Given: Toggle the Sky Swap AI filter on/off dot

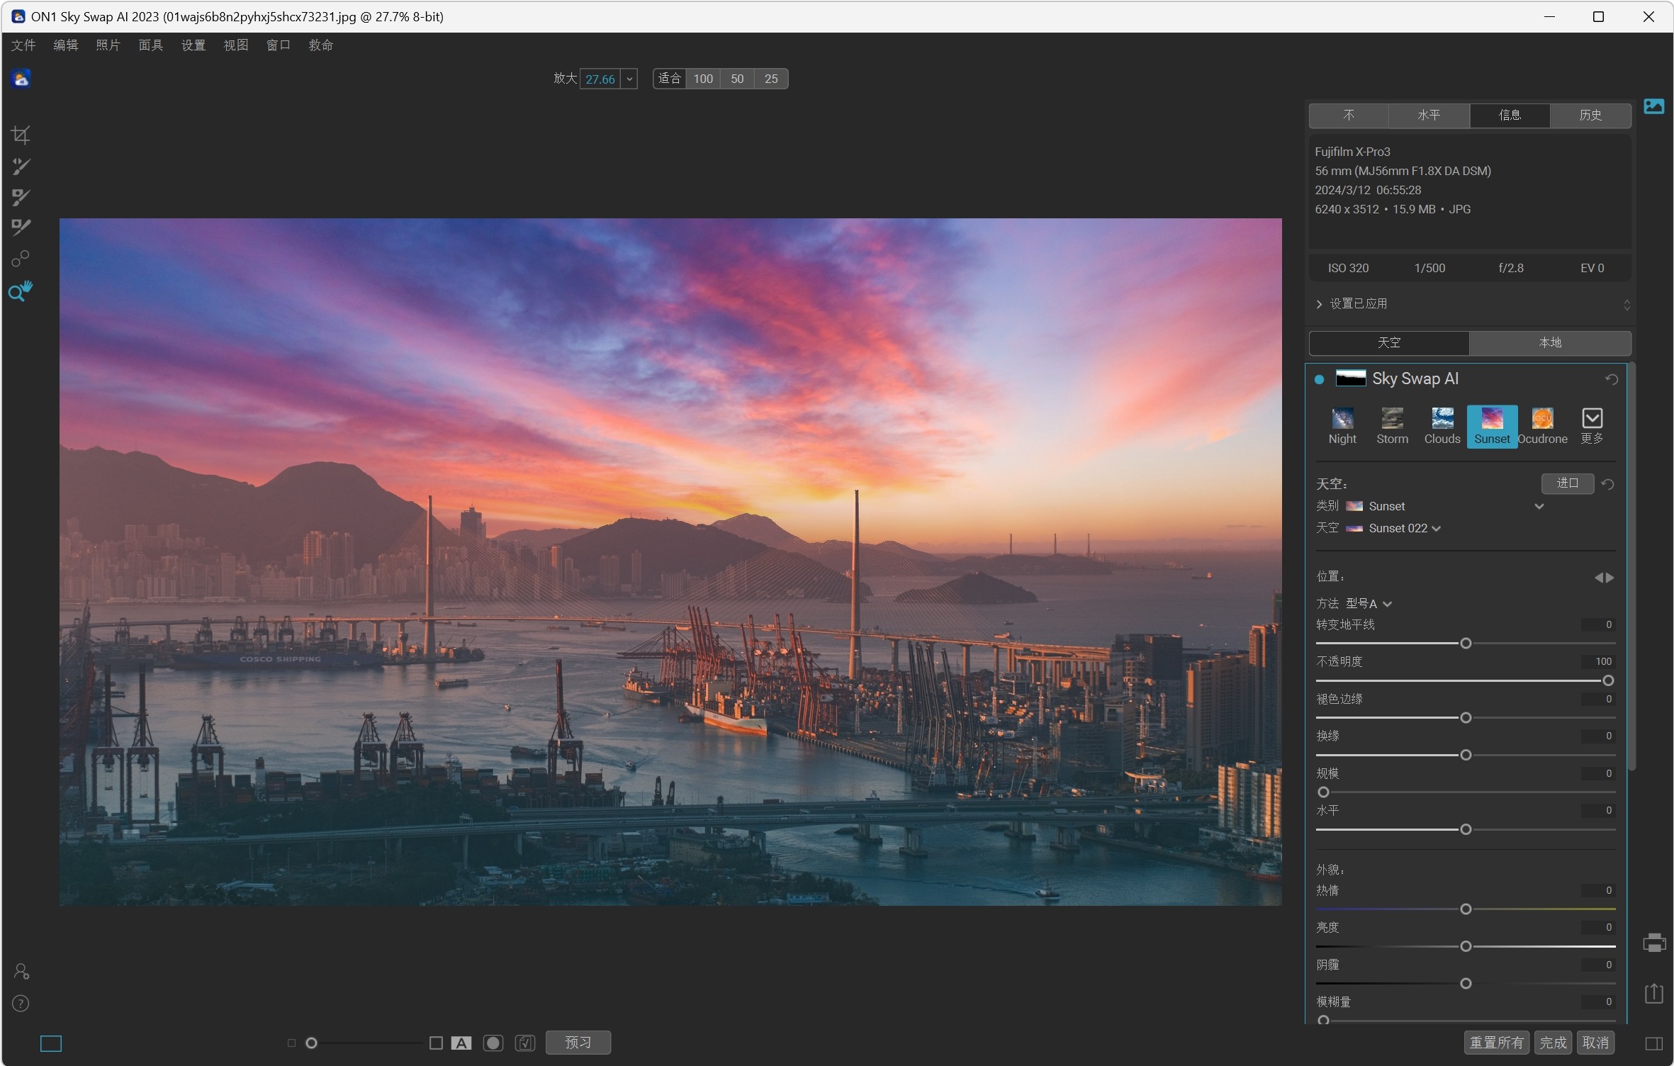Looking at the screenshot, I should (x=1319, y=379).
